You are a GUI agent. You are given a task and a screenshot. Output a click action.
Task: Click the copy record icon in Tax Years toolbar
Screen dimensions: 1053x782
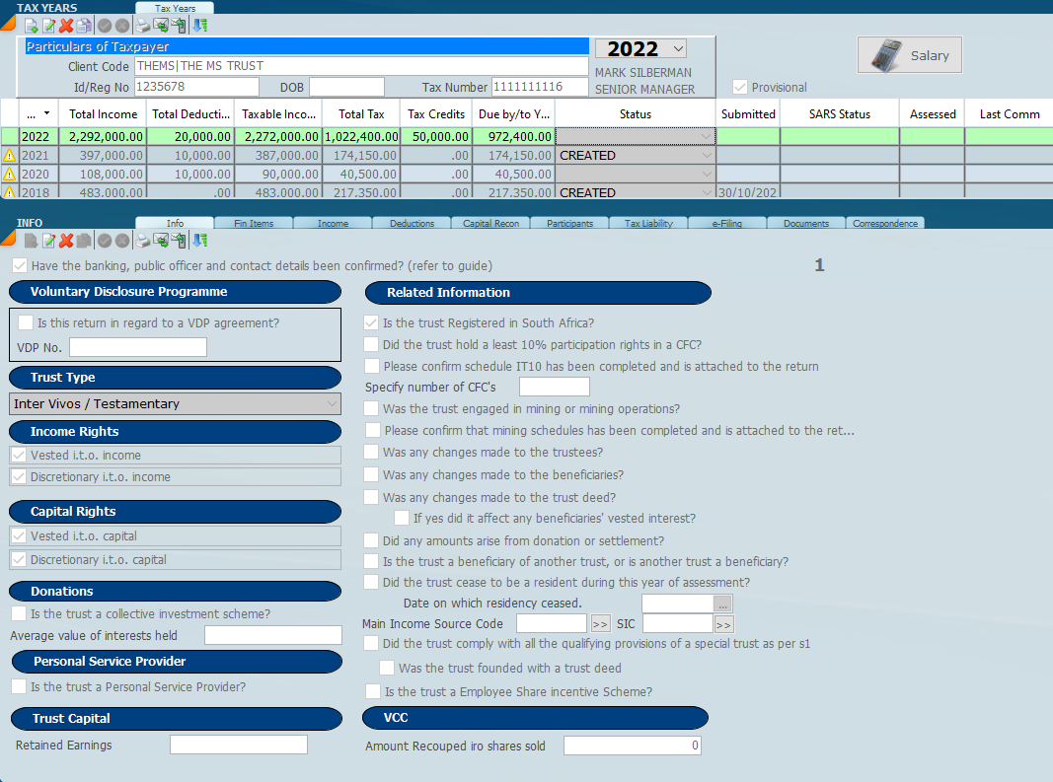click(84, 26)
